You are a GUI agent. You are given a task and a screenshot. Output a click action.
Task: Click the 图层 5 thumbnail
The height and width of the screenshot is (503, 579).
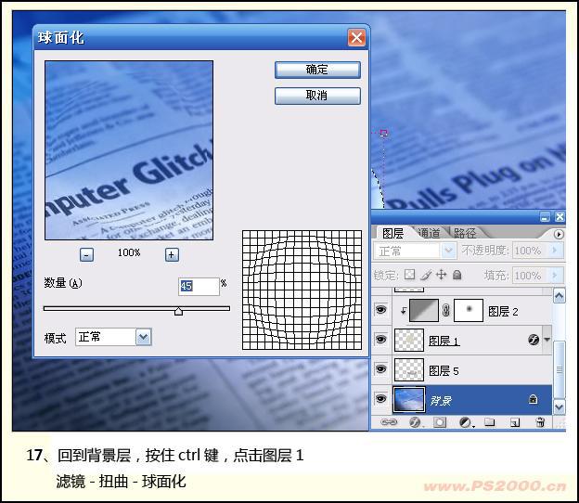tap(409, 369)
